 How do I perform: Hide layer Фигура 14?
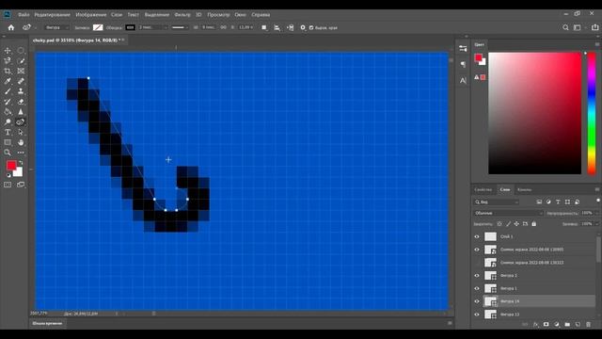click(477, 301)
